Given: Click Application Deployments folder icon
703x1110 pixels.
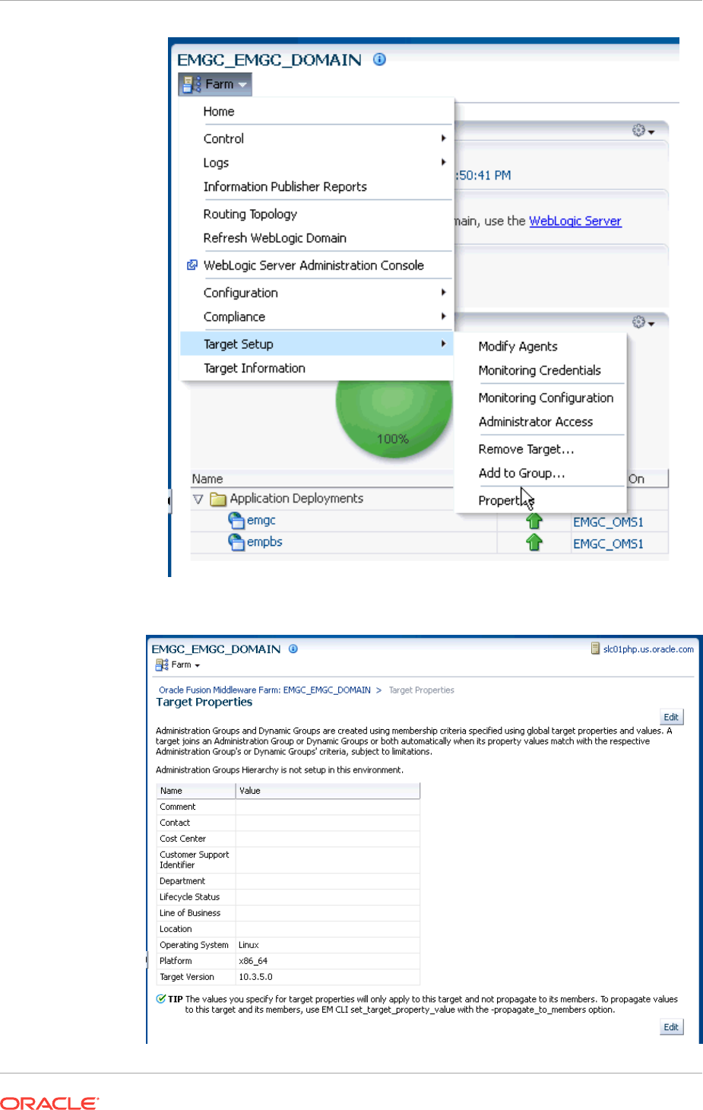Looking at the screenshot, I should (218, 499).
